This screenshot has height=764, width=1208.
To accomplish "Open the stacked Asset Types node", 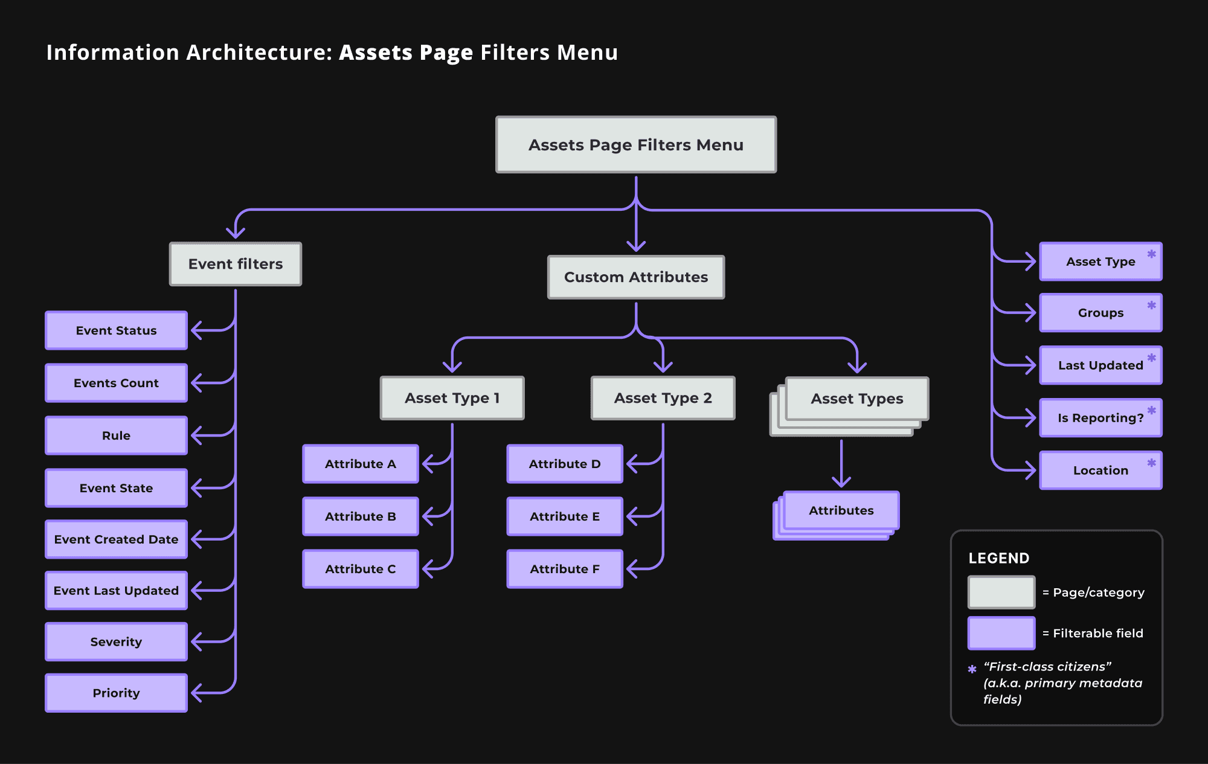I will pyautogui.click(x=856, y=399).
